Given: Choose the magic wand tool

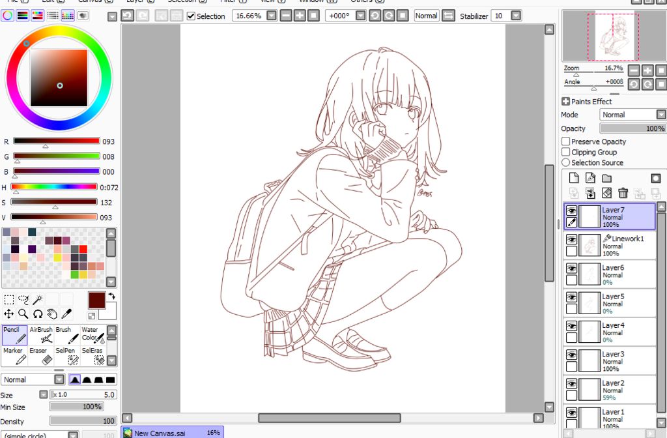Looking at the screenshot, I should click(x=38, y=300).
